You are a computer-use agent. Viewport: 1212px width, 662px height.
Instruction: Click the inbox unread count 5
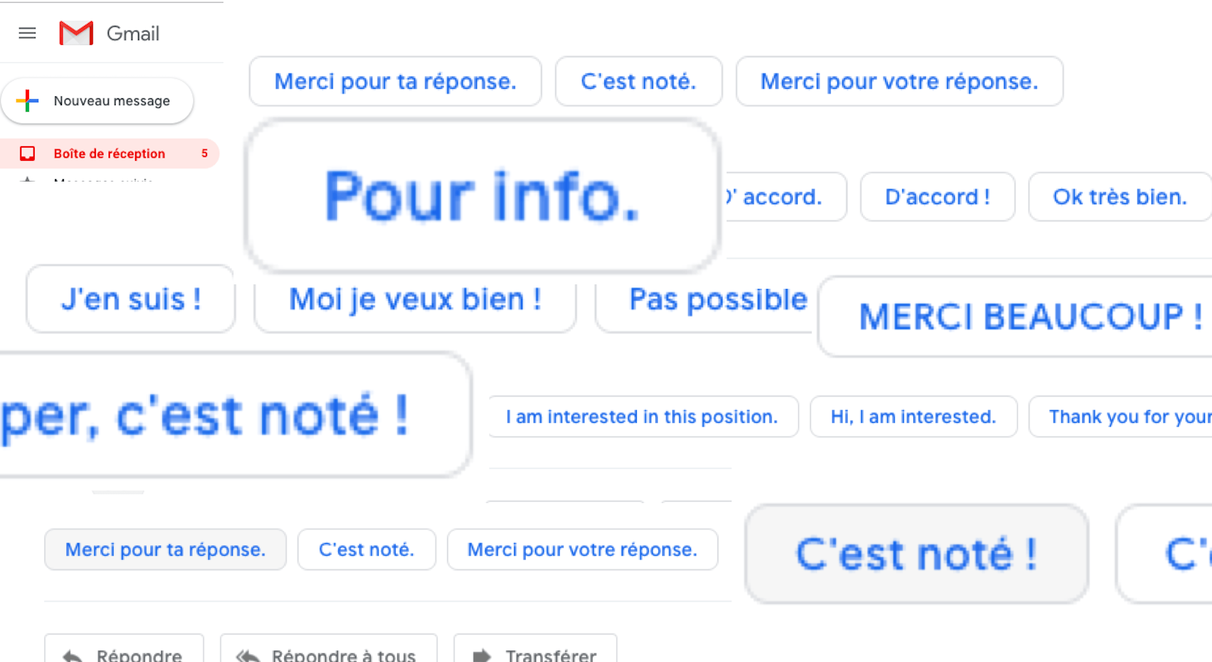pyautogui.click(x=204, y=153)
